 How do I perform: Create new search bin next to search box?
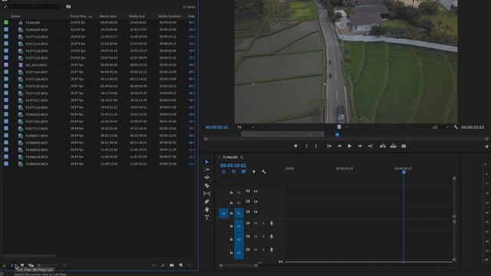[68, 7]
